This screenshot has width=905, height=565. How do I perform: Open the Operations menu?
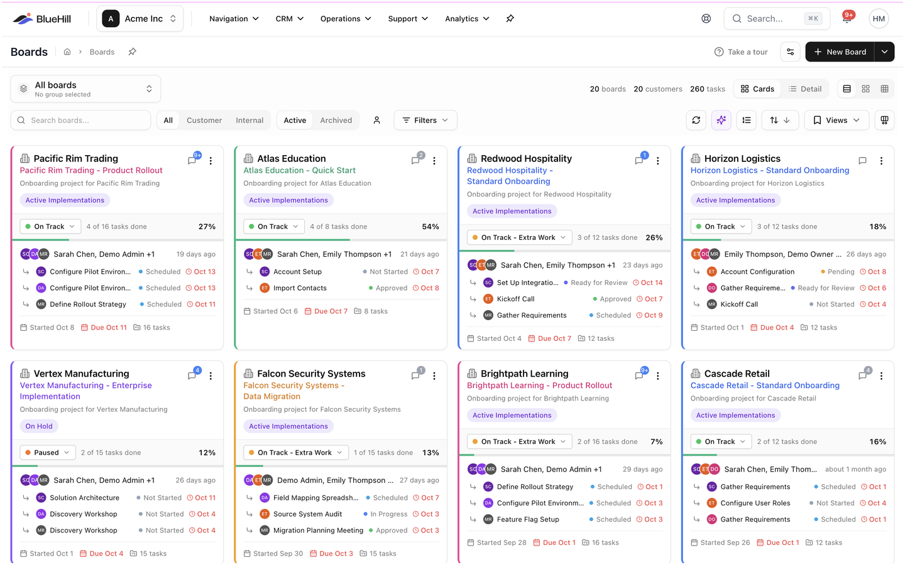(346, 19)
